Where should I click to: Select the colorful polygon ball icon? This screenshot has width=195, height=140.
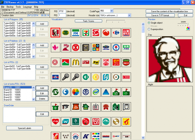click(76, 92)
